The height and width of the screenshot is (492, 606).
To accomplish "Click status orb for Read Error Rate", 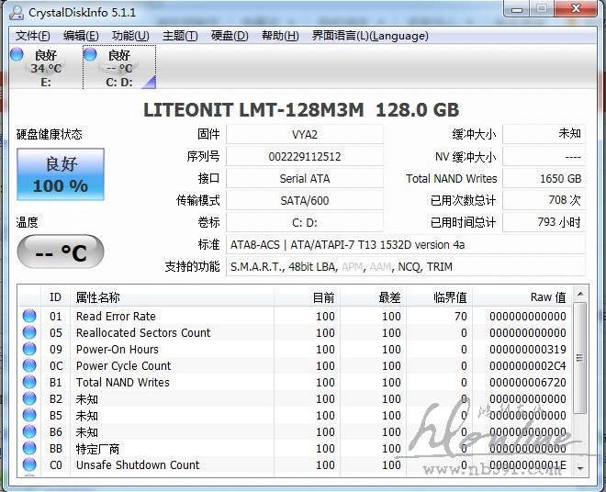I will coord(29,317).
